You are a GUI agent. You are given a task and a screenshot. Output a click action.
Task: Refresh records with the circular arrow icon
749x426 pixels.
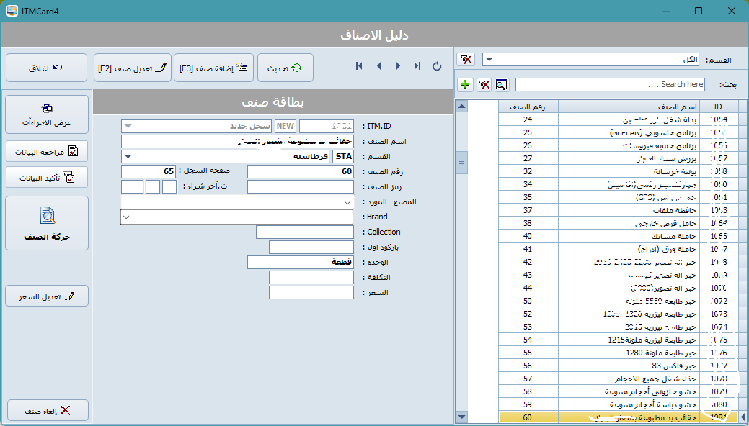[437, 65]
